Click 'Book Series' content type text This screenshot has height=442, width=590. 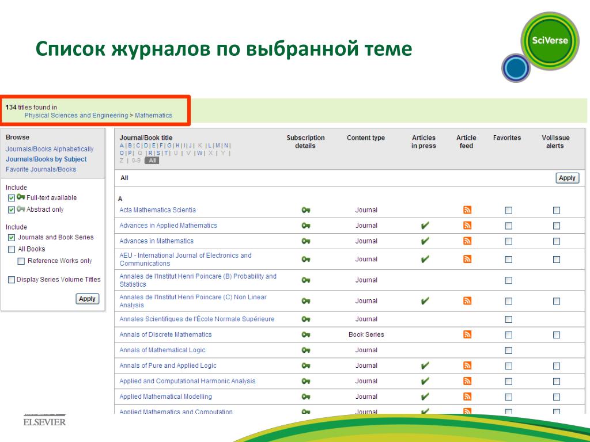[x=366, y=334]
